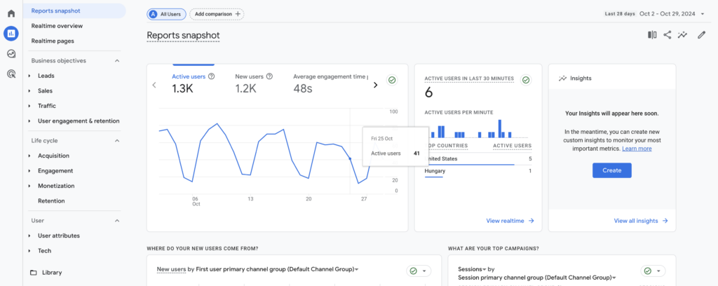The image size is (718, 286).
Task: Click the Last 28 days label
Action: 620,14
